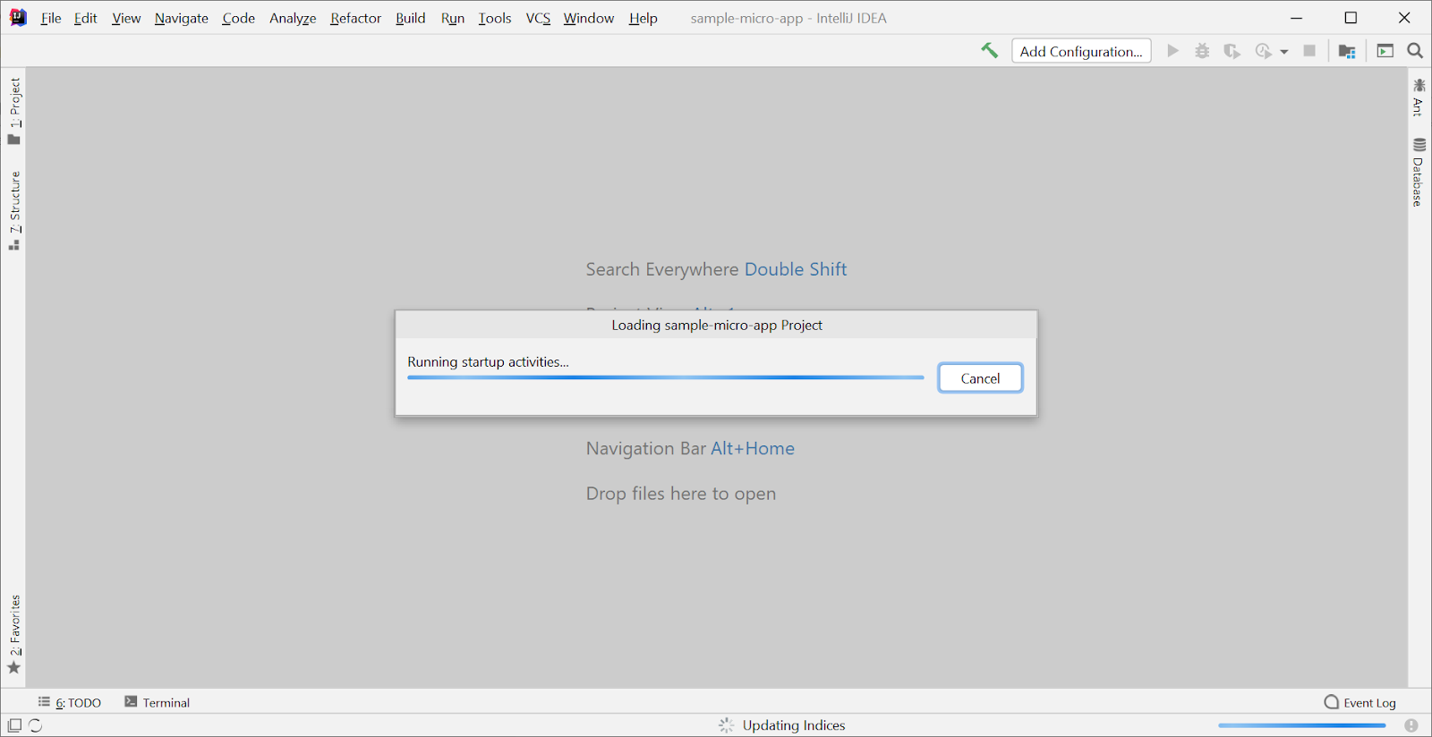Click the loading dialog progress bar

pos(665,377)
